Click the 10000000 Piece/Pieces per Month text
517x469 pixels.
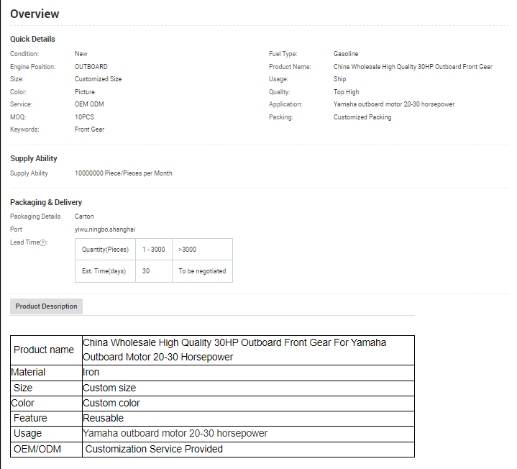(123, 173)
